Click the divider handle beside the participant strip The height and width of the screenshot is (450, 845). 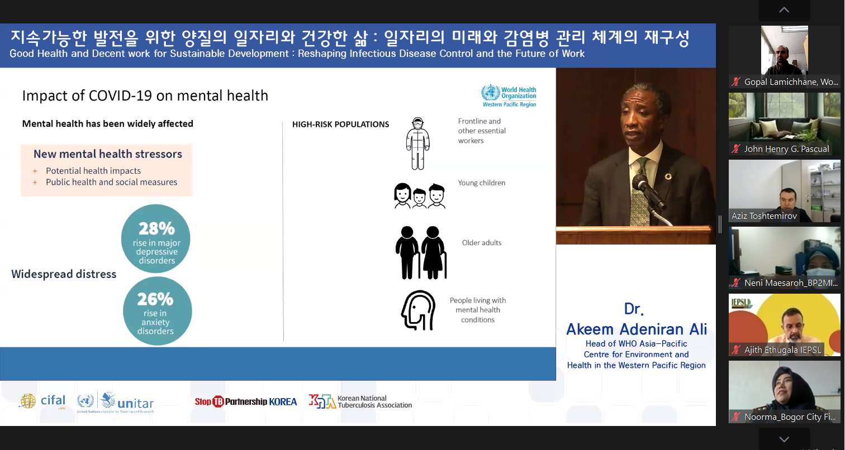point(720,224)
